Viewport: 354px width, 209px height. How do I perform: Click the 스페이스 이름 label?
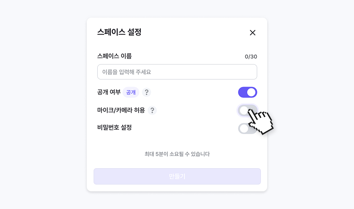pos(114,56)
